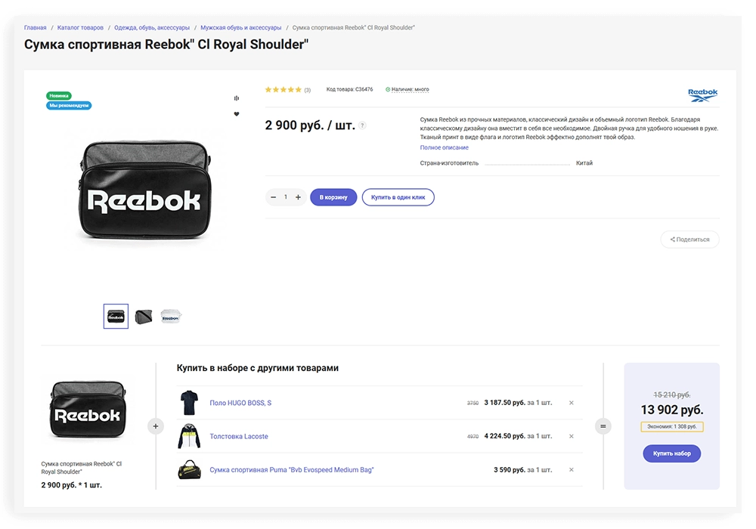Image resolution: width=756 pixels, height=529 pixels.
Task: Click the price info question mark icon
Action: pos(363,125)
